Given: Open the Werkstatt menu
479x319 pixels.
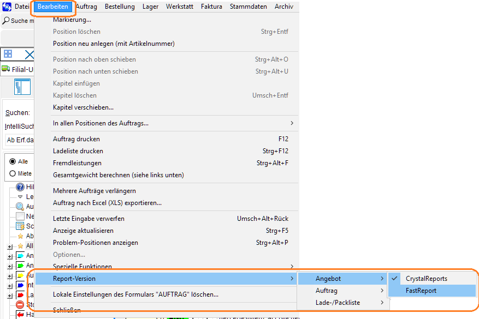Looking at the screenshot, I should [180, 7].
